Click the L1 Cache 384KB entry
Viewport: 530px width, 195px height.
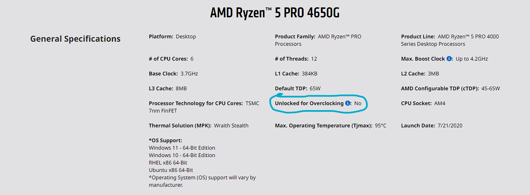[296, 74]
